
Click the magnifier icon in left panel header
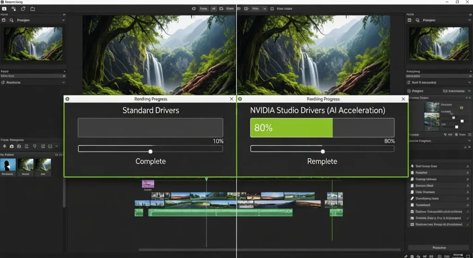click(12, 20)
